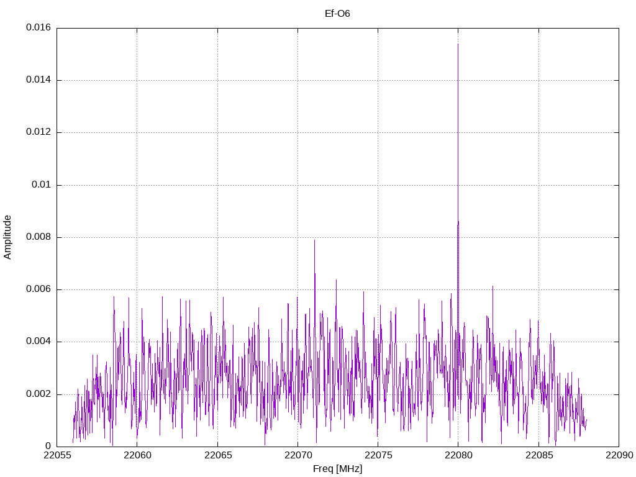Select the Freq [MHz] x-axis label
636x477 pixels.
(x=337, y=469)
